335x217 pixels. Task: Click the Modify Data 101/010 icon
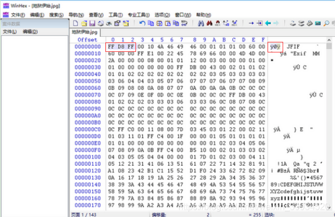tap(184, 23)
